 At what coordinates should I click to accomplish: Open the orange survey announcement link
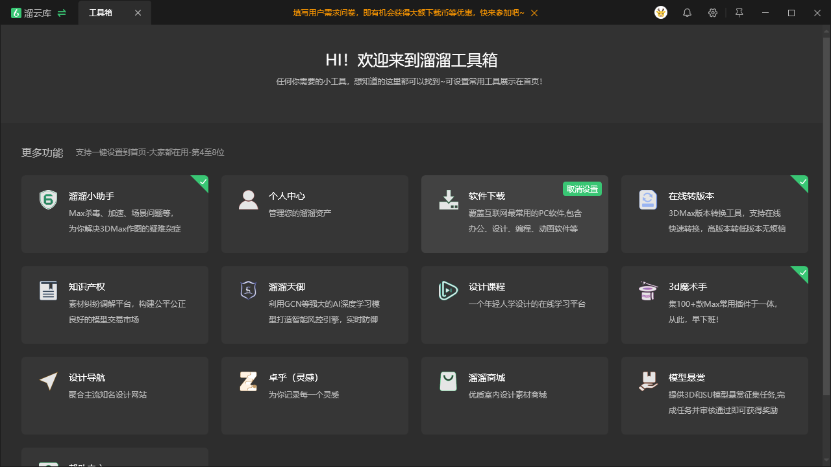tap(408, 13)
